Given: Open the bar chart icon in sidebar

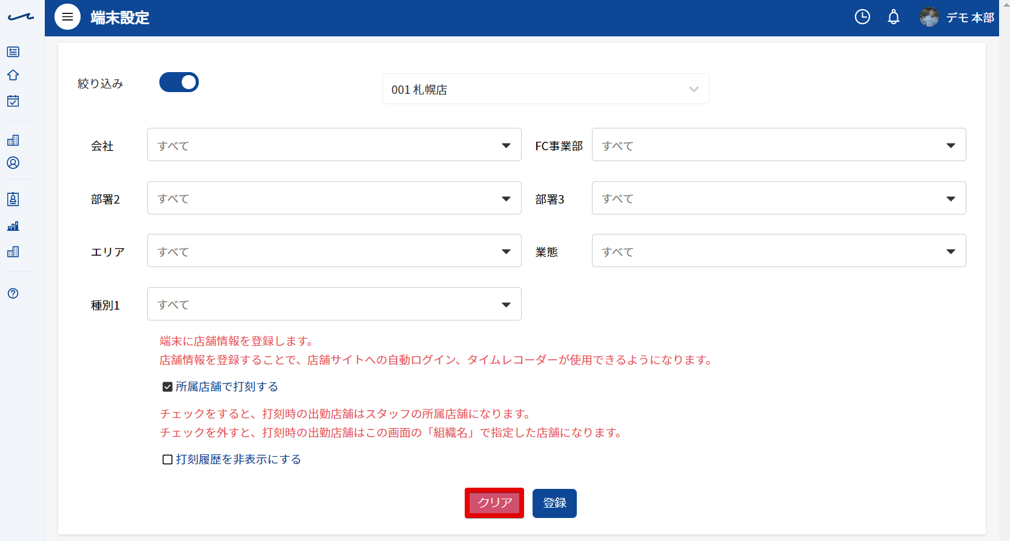Looking at the screenshot, I should (x=13, y=226).
